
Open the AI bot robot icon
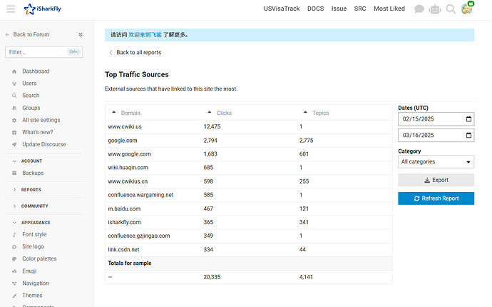tap(435, 9)
